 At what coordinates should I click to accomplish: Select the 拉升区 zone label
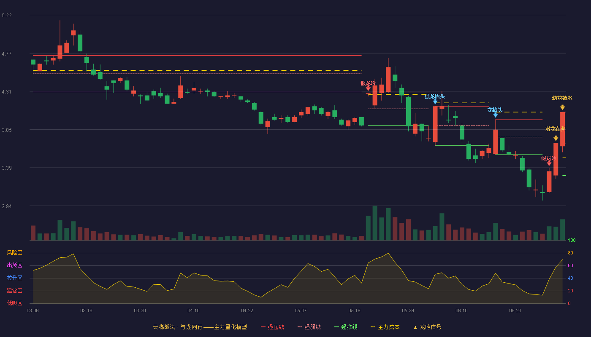pyautogui.click(x=14, y=278)
